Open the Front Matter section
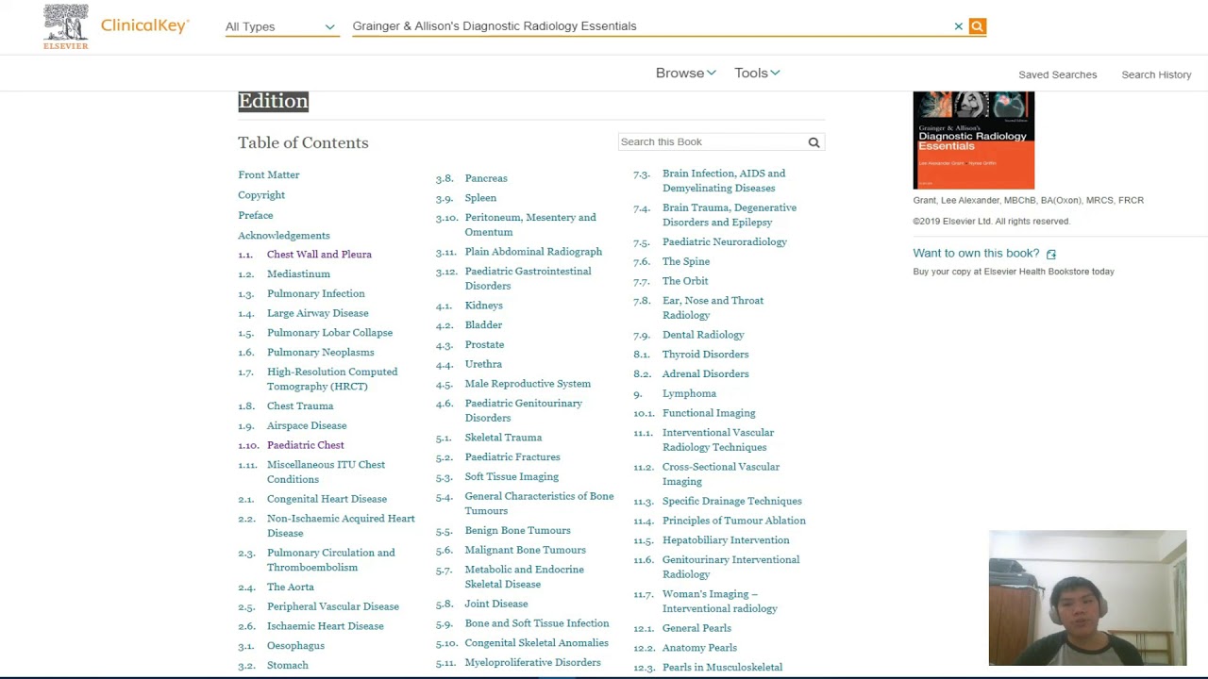1208x679 pixels. (x=269, y=174)
